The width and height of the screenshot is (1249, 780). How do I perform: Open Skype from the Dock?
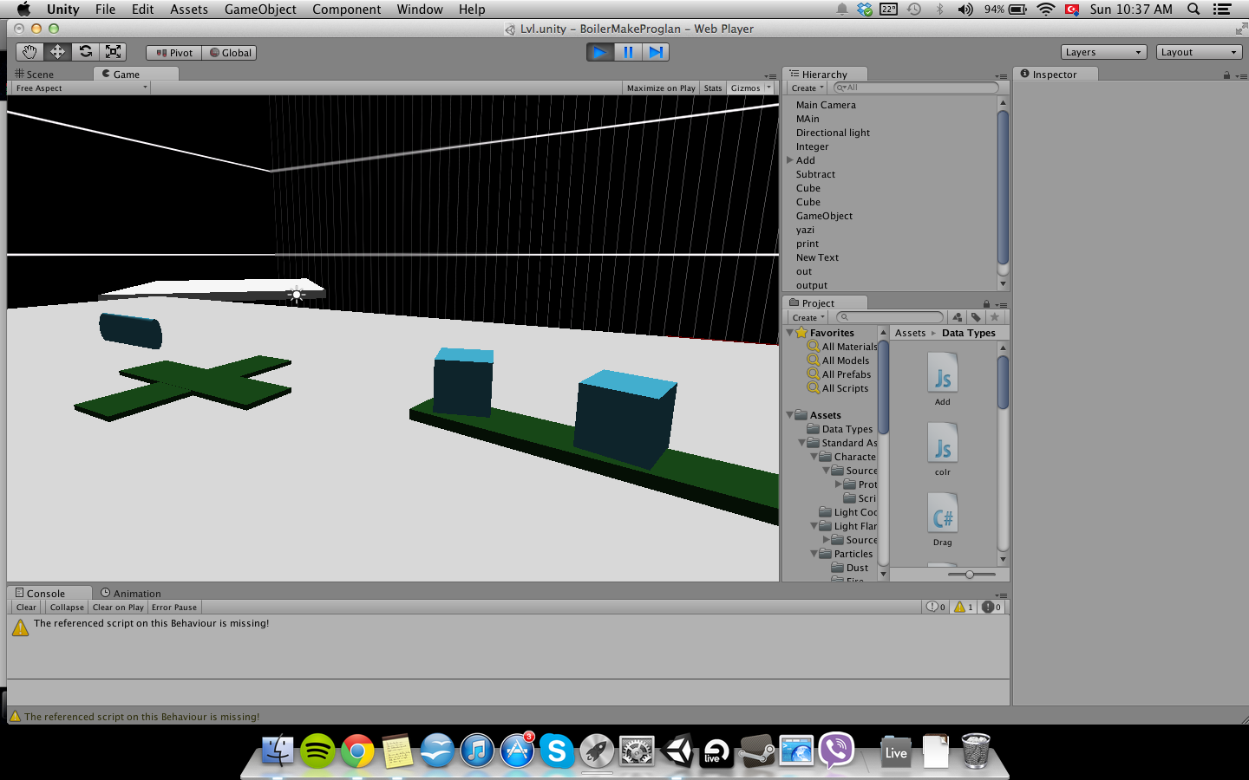557,751
